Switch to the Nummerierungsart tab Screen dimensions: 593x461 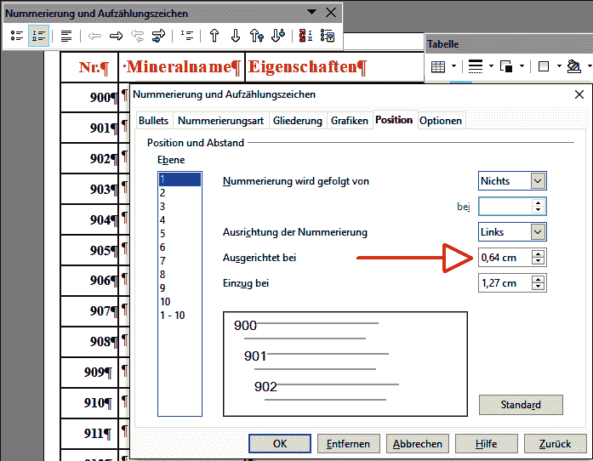pos(220,121)
